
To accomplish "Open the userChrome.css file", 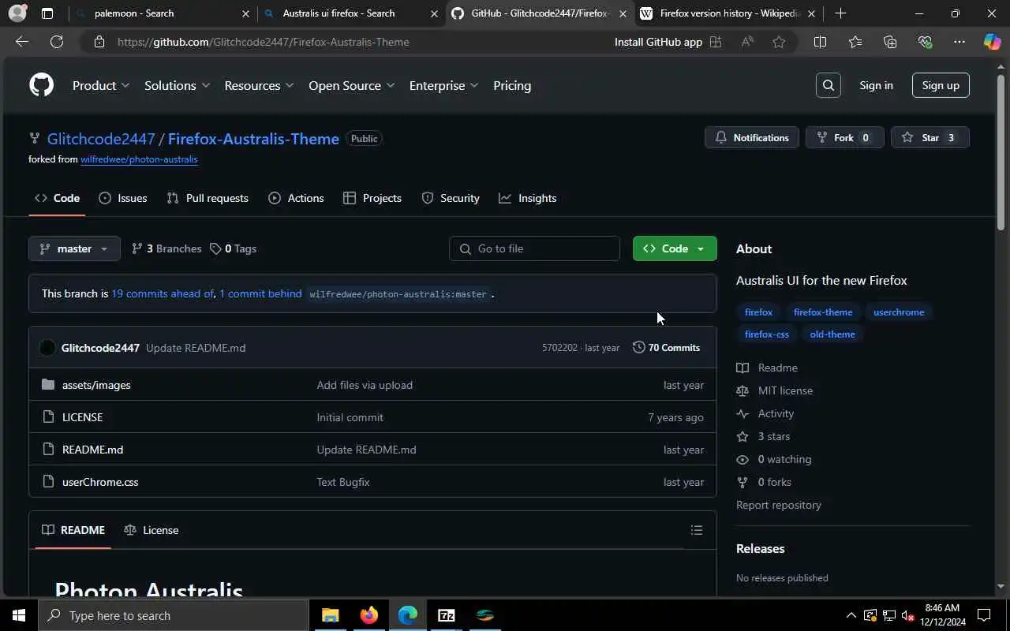I will click(x=100, y=482).
